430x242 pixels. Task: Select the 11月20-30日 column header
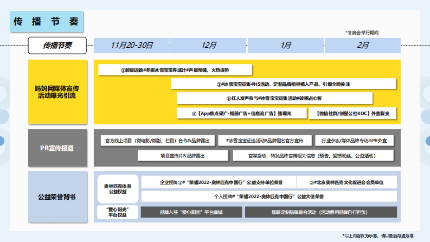(x=132, y=46)
